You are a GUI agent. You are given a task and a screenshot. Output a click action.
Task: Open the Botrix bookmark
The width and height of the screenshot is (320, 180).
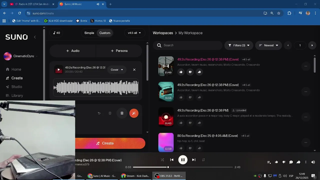coord(81,21)
